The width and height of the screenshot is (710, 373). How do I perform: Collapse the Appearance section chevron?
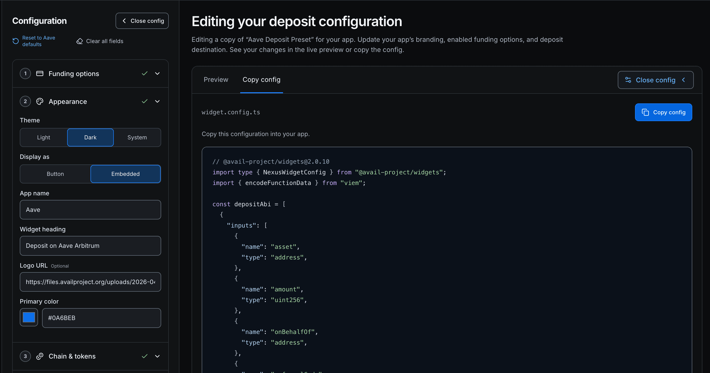(x=157, y=101)
